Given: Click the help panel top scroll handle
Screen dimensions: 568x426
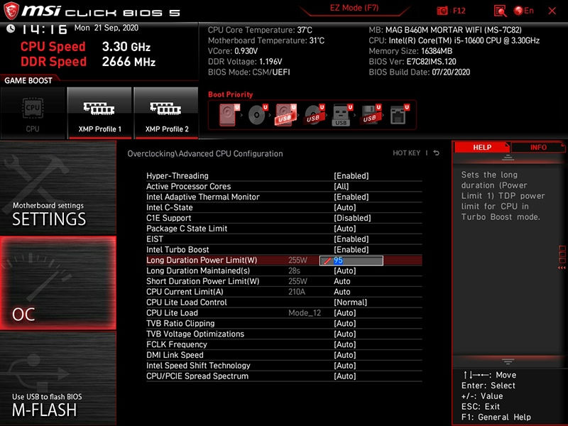Looking at the screenshot, I should (508, 158).
